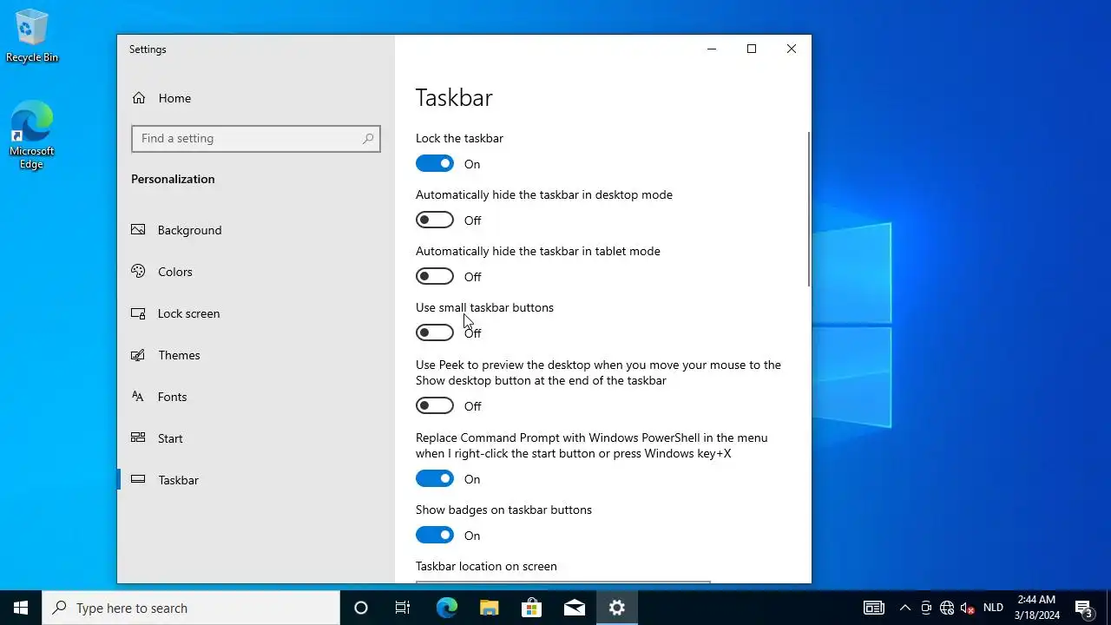Select the Microsoft Edge desktop shortcut
1111x625 pixels.
32,135
